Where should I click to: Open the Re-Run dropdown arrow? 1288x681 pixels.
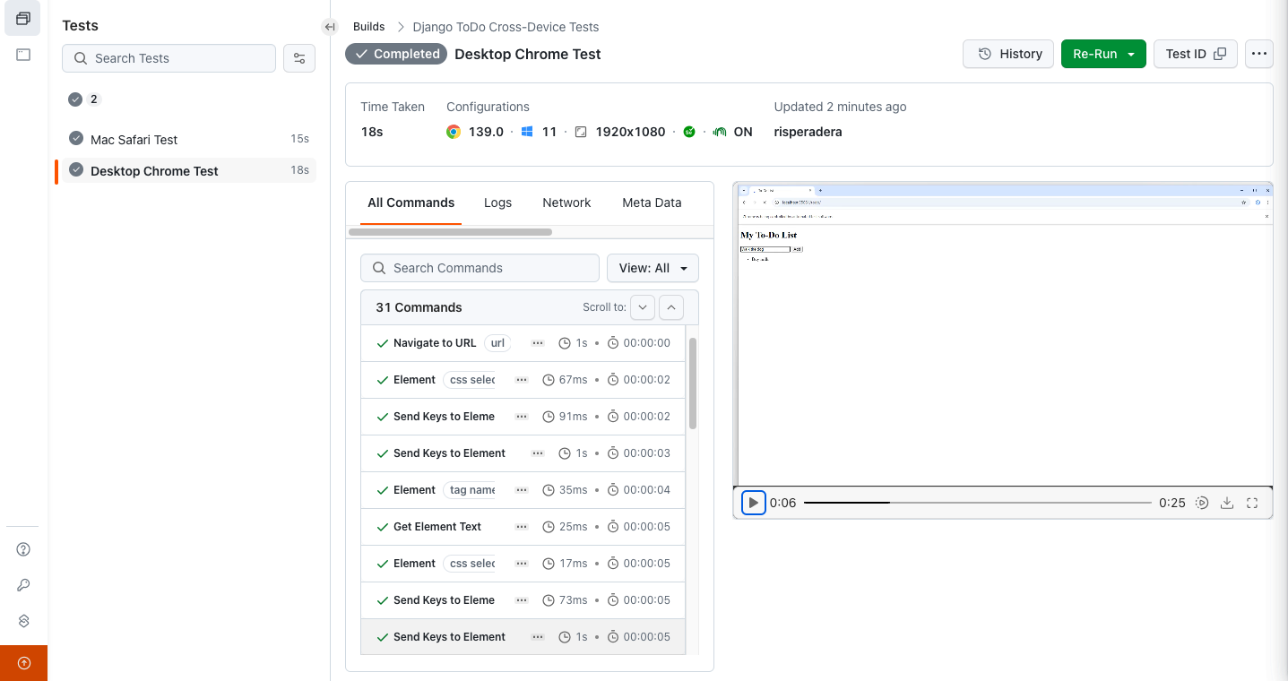tap(1131, 54)
